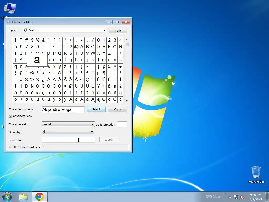This screenshot has width=269, height=202.
Task: Select the micro µ character
Action: pyautogui.click(x=98, y=73)
